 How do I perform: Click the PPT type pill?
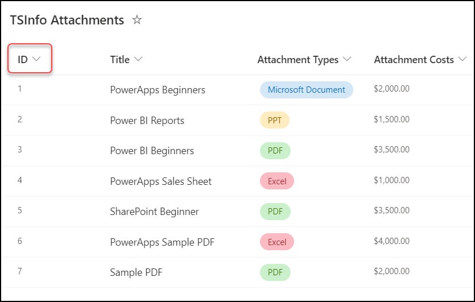coord(274,120)
